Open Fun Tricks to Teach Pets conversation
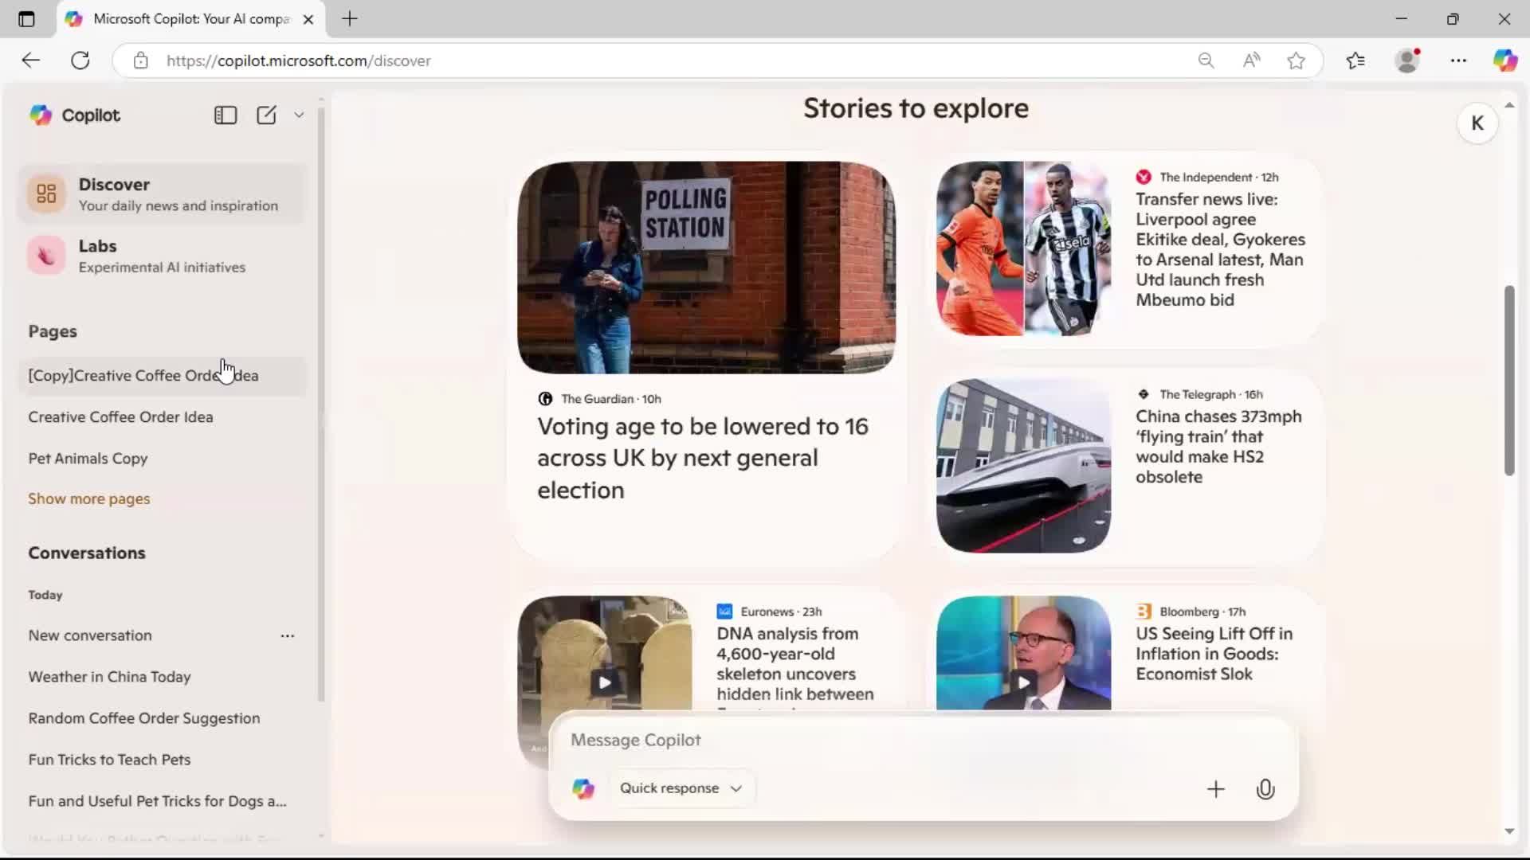 click(x=109, y=760)
